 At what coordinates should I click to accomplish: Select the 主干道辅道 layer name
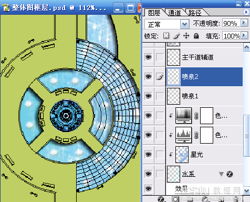pyautogui.click(x=197, y=57)
